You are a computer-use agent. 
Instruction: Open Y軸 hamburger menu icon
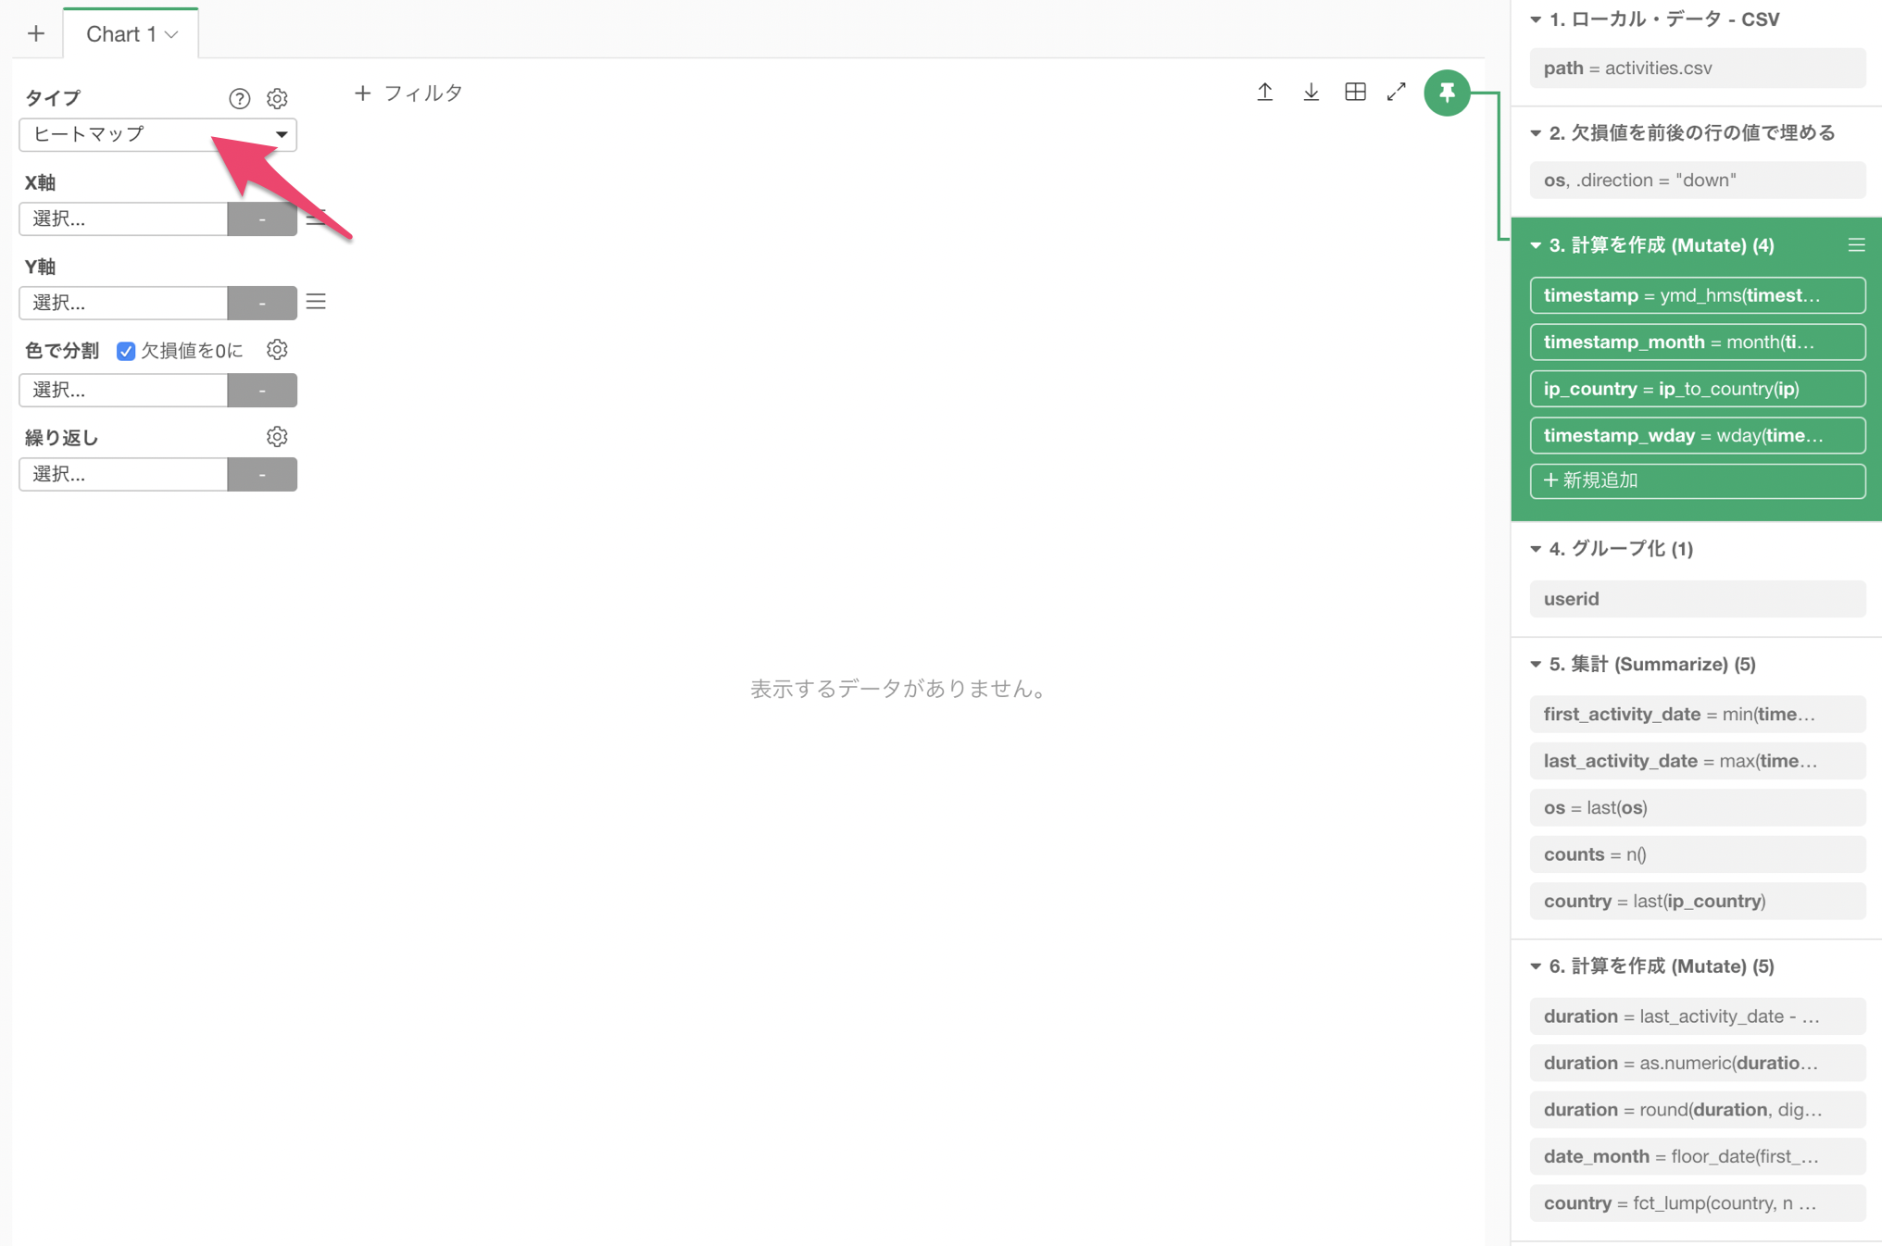(x=316, y=302)
